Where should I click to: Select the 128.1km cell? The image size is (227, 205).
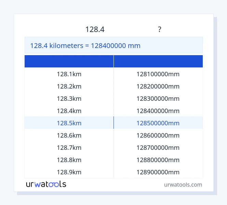point(69,74)
